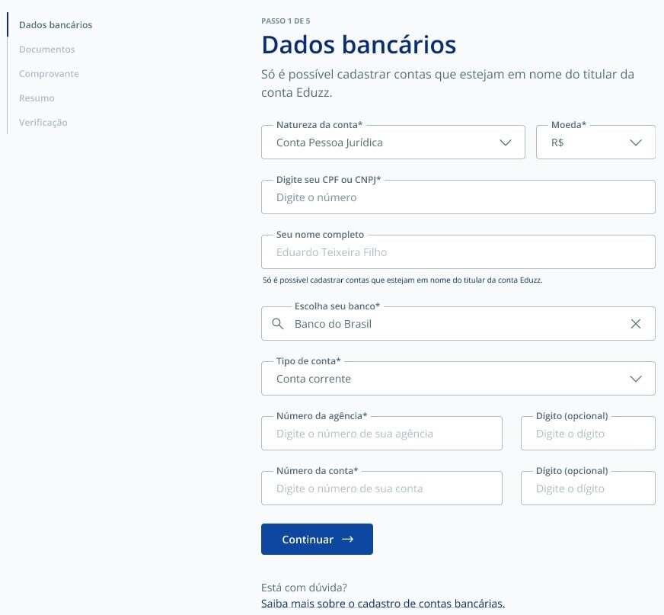Open the Moeda currency dropdown
Screen dimensions: 664x615
pyautogui.click(x=636, y=143)
